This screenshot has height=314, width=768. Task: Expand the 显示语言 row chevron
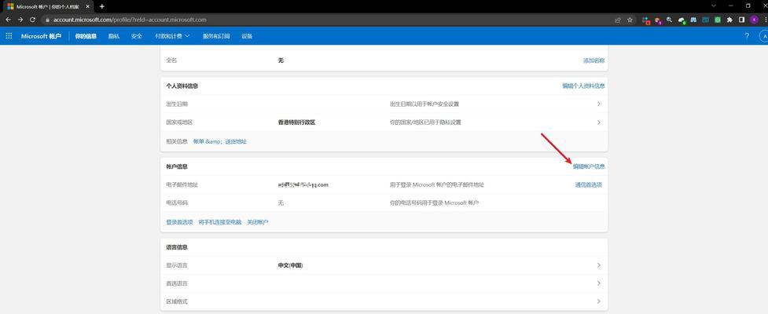[598, 265]
